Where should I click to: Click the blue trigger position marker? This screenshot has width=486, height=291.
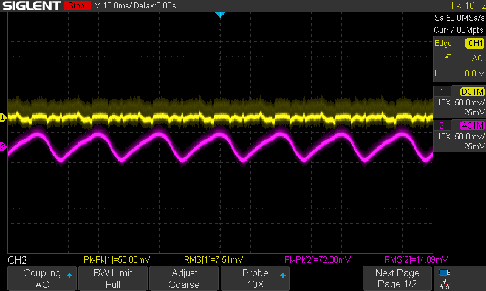[x=220, y=14]
